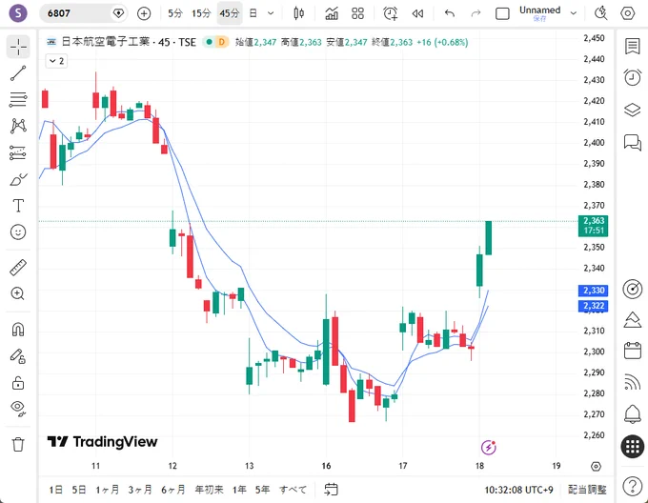Screen dimensions: 648x503
Task: Set range to 年初来
Action: point(209,490)
